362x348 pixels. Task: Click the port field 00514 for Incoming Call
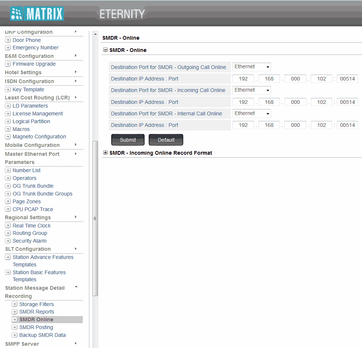coord(348,102)
